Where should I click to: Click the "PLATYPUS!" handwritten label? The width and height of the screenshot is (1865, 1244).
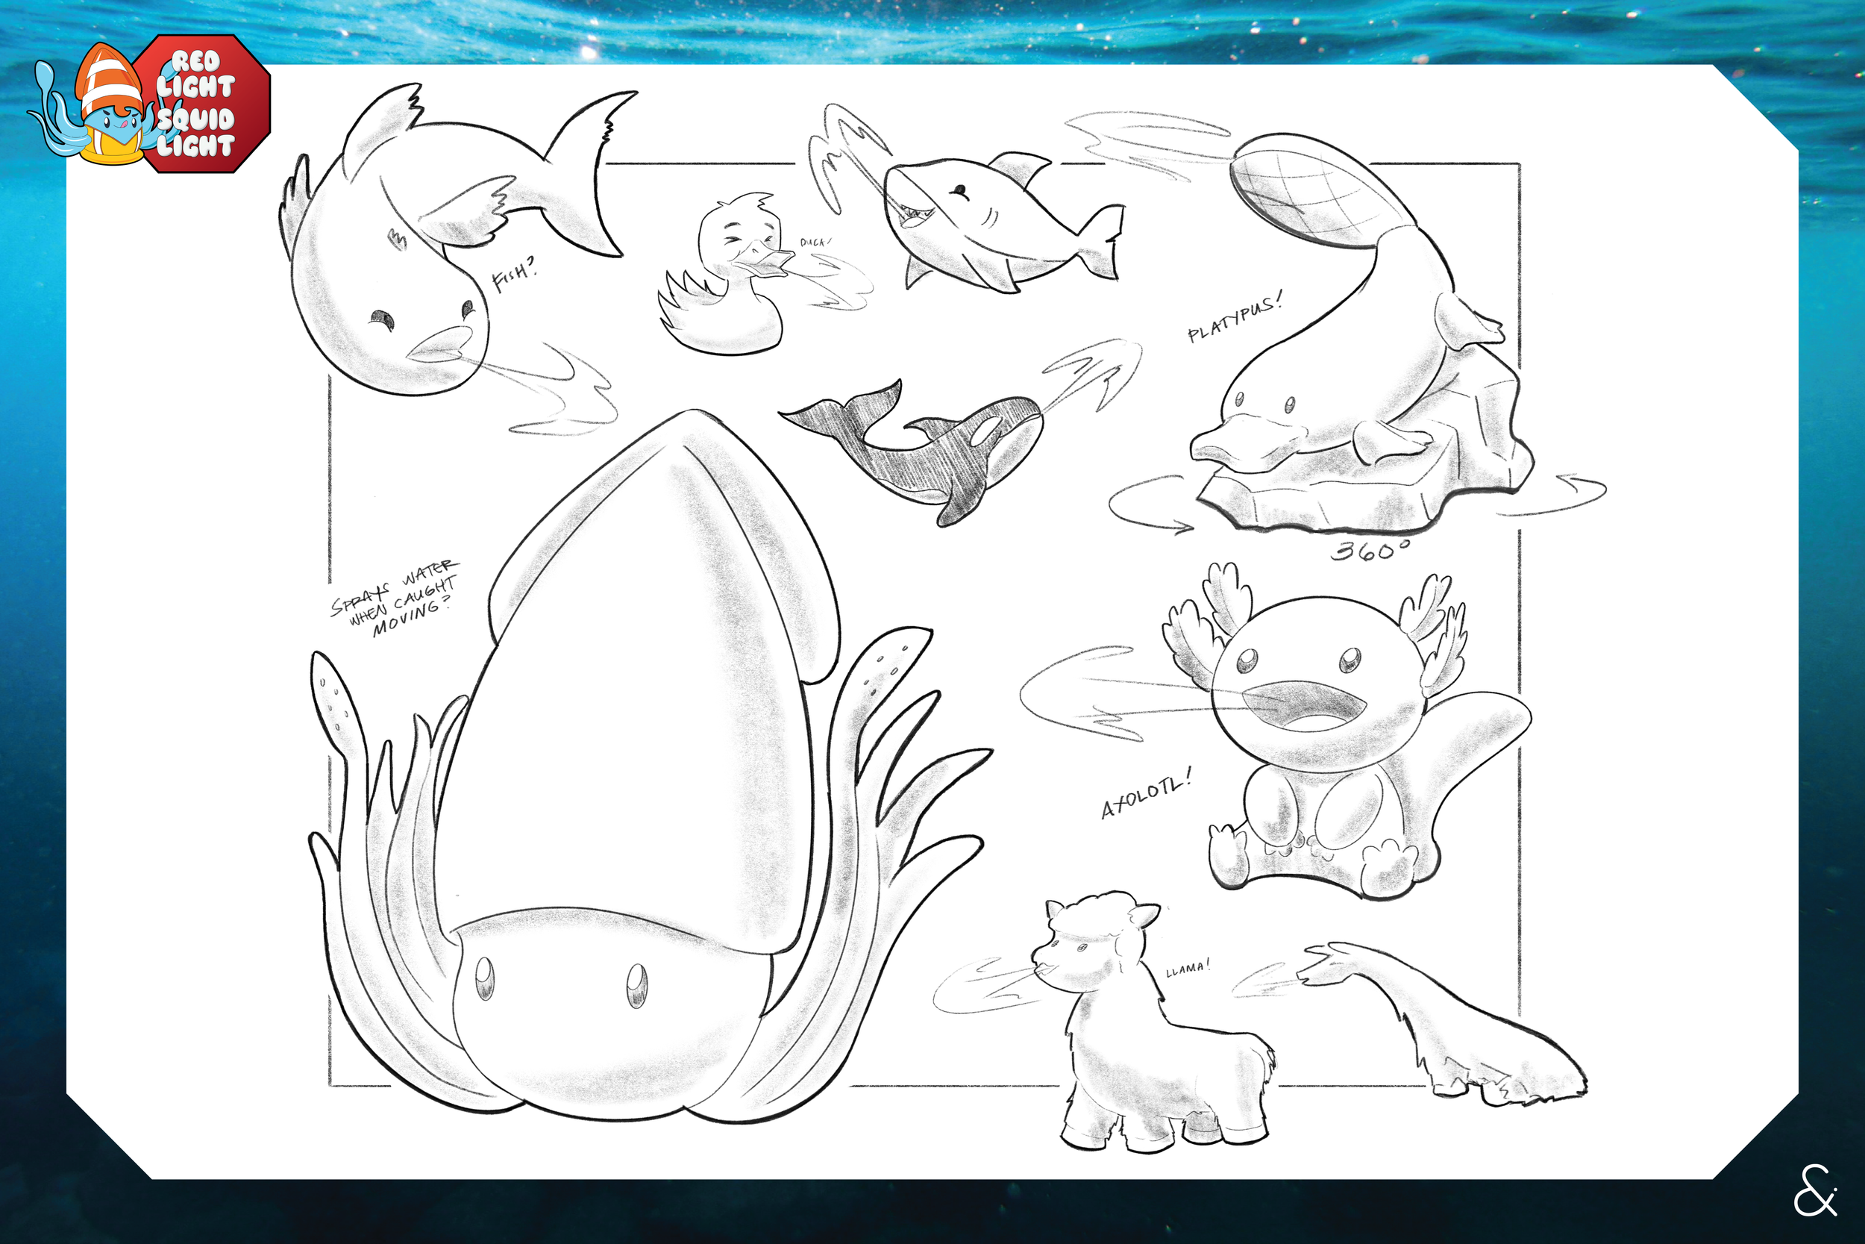(1234, 318)
